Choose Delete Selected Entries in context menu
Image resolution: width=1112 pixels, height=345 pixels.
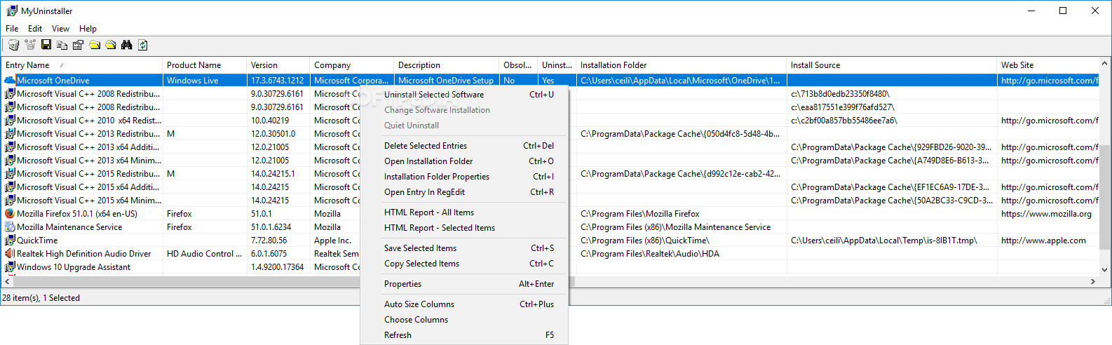pyautogui.click(x=464, y=146)
